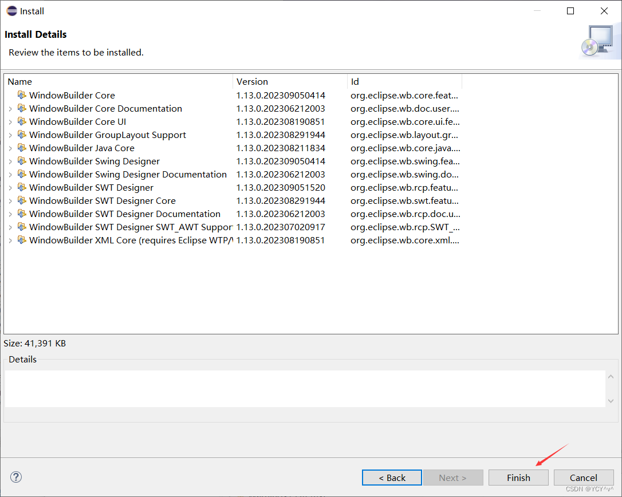Click the disabled Next > button
Screen dimensions: 622x497
(x=453, y=478)
